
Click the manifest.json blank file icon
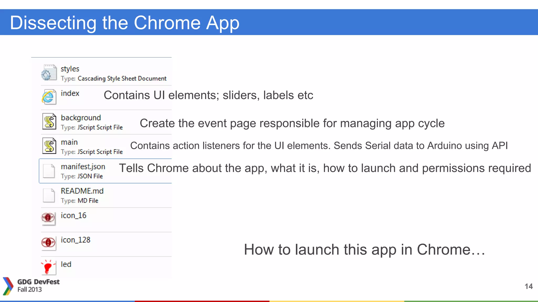[x=49, y=171]
